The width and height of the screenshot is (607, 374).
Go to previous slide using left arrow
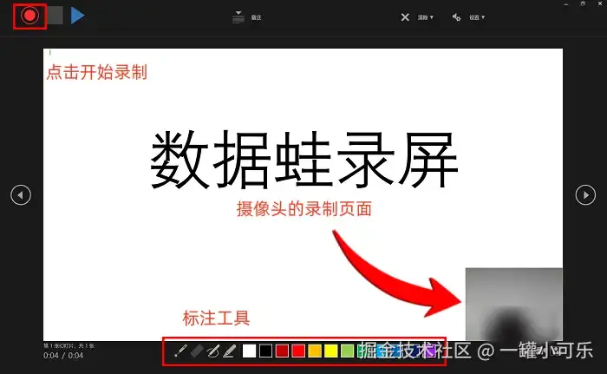coord(21,195)
